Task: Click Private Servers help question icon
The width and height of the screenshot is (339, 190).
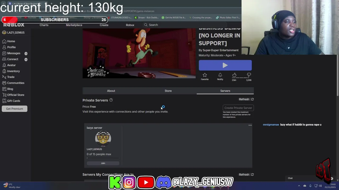Action: [x=111, y=100]
